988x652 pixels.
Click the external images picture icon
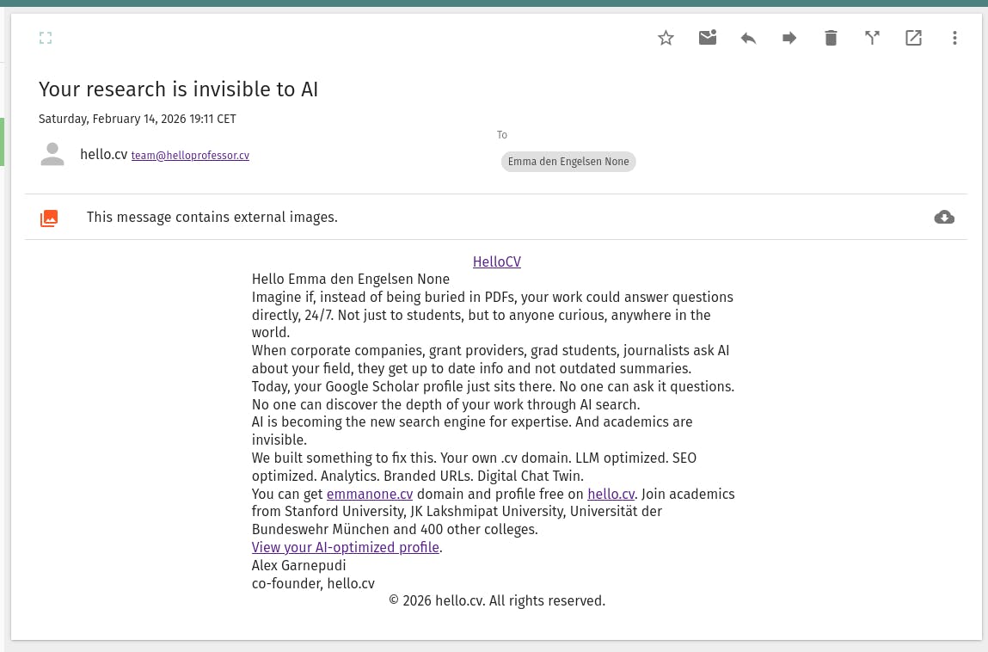point(49,218)
